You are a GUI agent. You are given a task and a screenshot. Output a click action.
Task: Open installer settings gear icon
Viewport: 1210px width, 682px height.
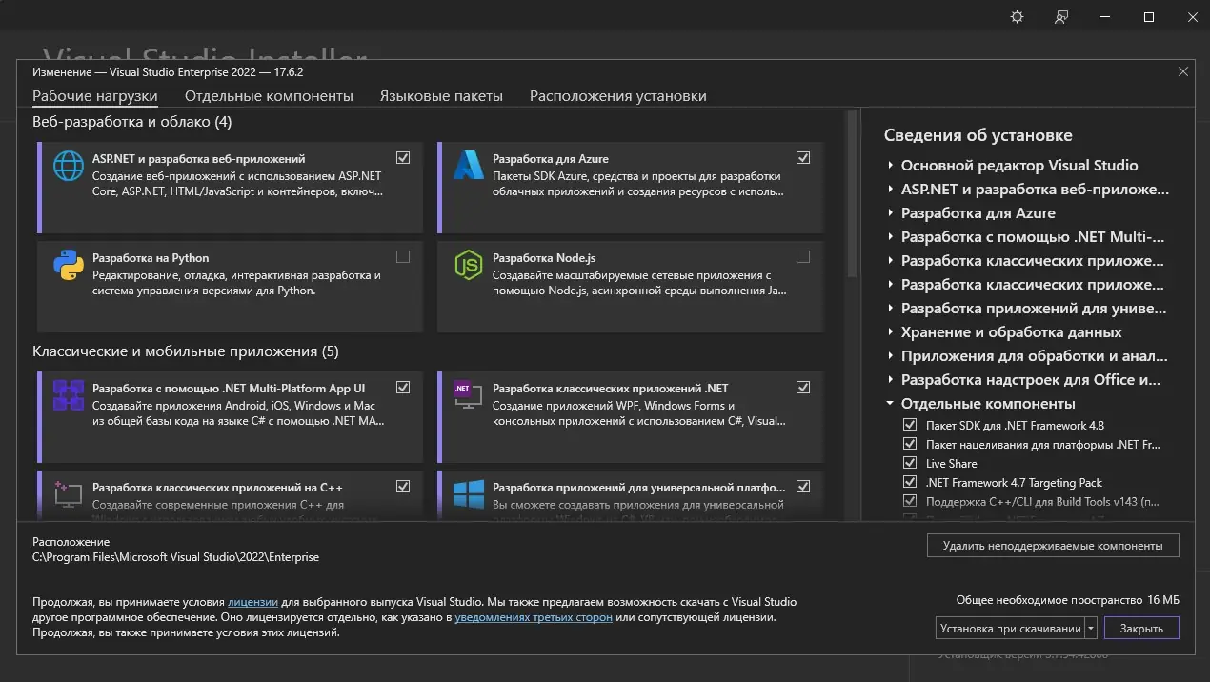(x=1018, y=17)
